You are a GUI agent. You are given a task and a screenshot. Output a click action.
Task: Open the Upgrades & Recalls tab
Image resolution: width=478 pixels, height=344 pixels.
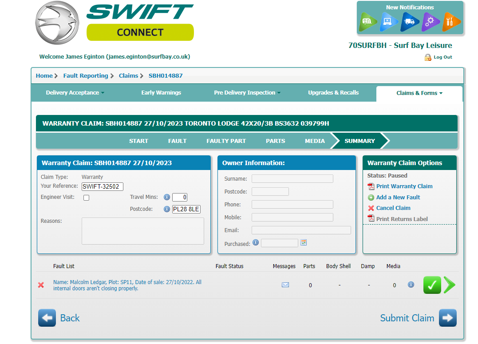(333, 93)
